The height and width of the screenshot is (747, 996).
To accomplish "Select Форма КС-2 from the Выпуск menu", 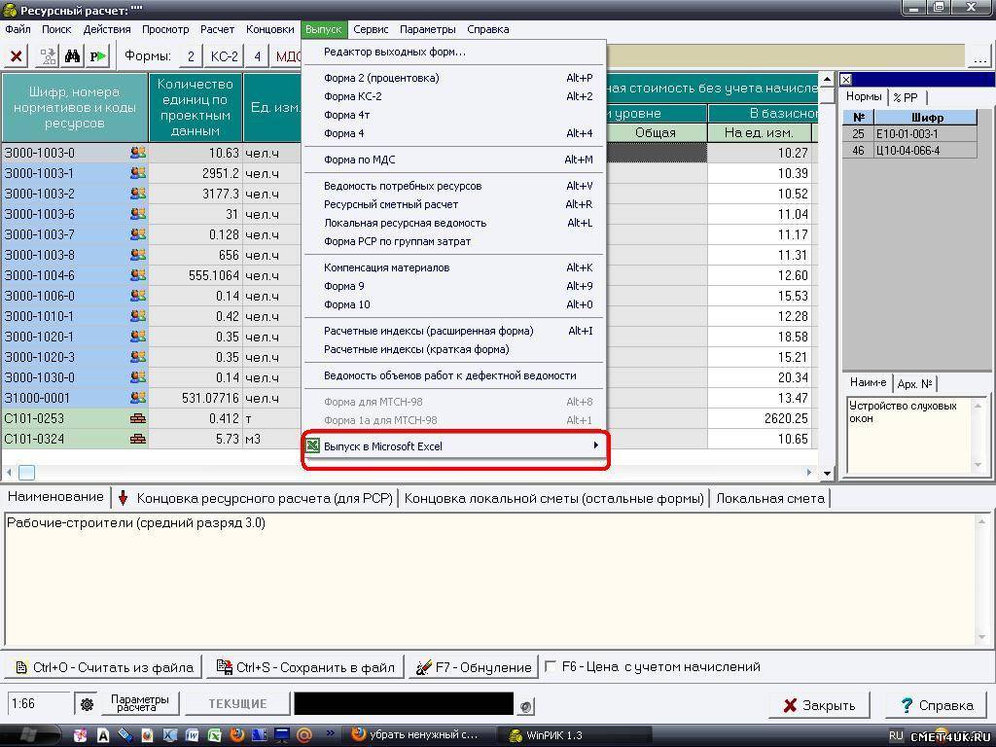I will pos(352,96).
